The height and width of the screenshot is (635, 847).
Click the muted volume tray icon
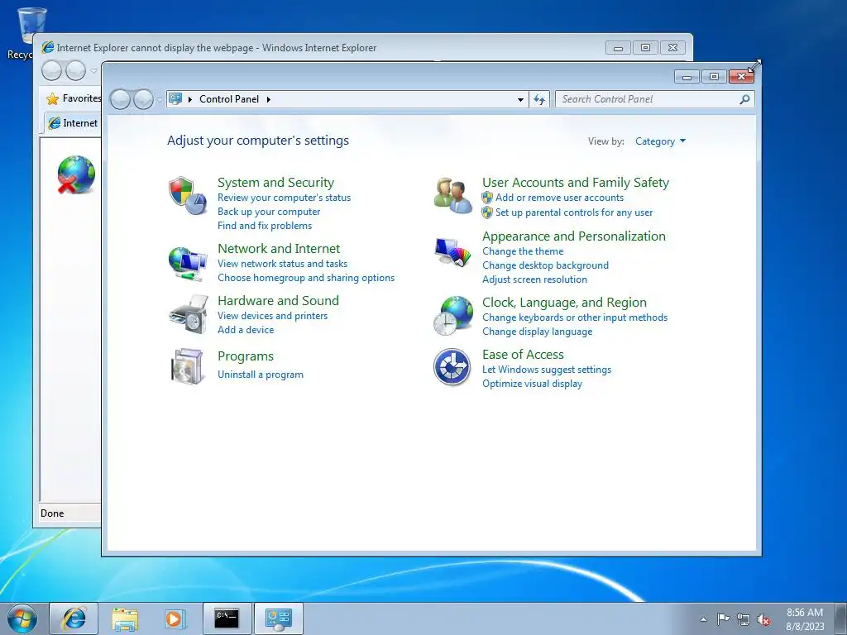click(763, 619)
